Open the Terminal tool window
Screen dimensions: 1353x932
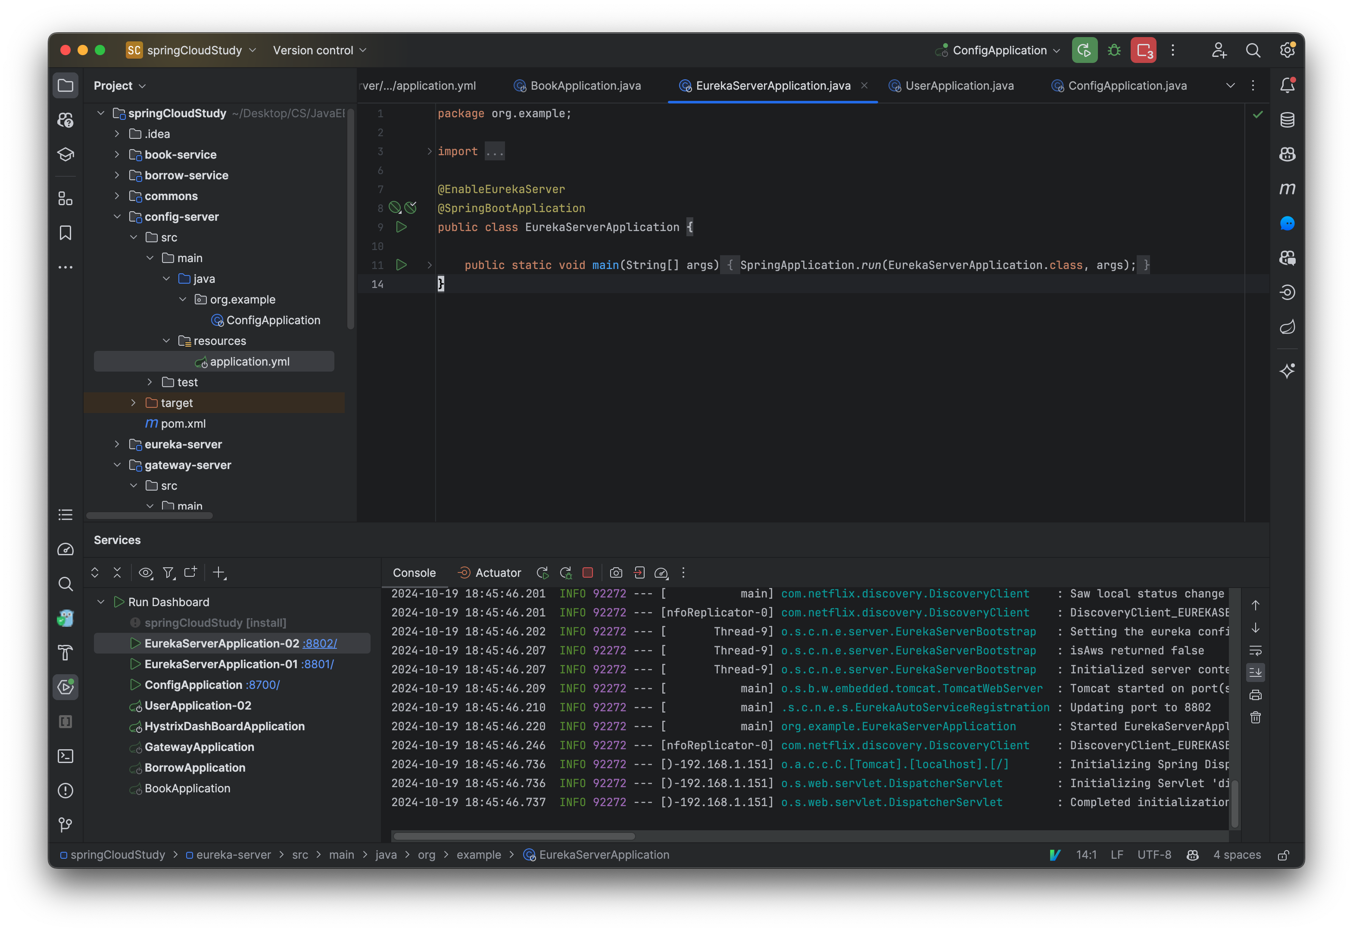point(65,756)
